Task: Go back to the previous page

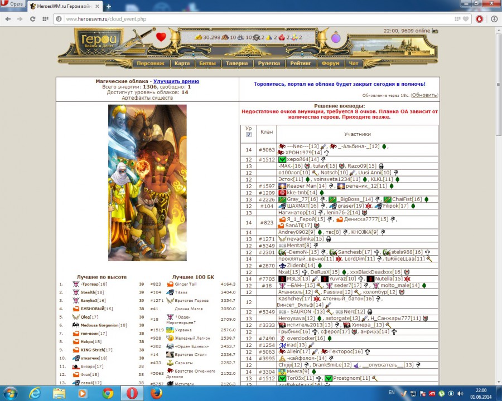Action: pos(8,19)
